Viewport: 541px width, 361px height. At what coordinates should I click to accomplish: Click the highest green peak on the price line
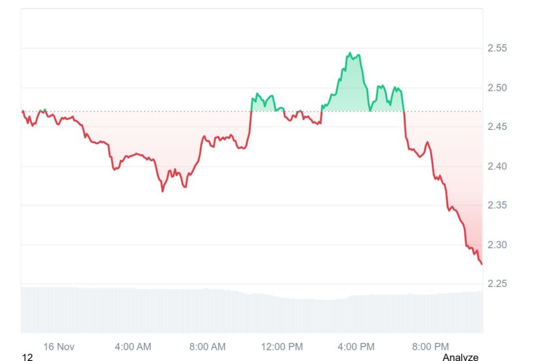(x=350, y=53)
